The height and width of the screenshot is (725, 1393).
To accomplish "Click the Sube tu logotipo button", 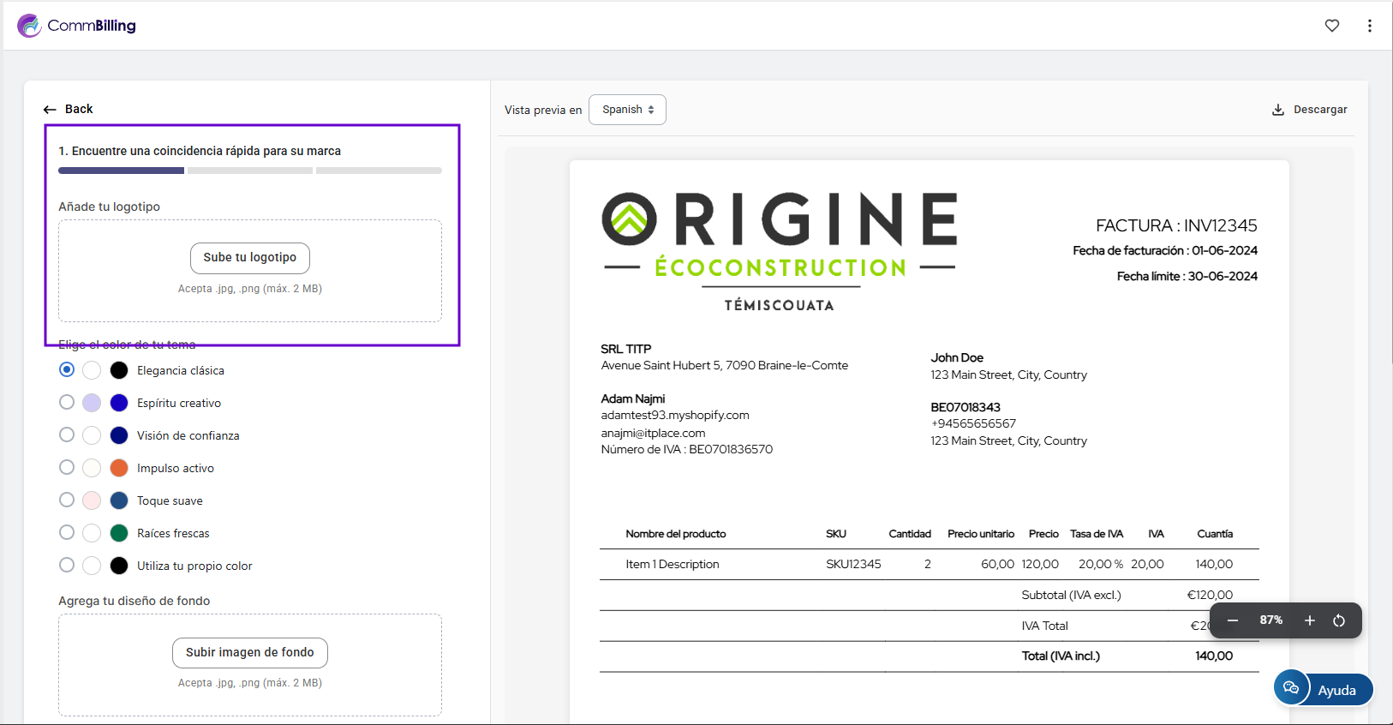I will [x=249, y=258].
